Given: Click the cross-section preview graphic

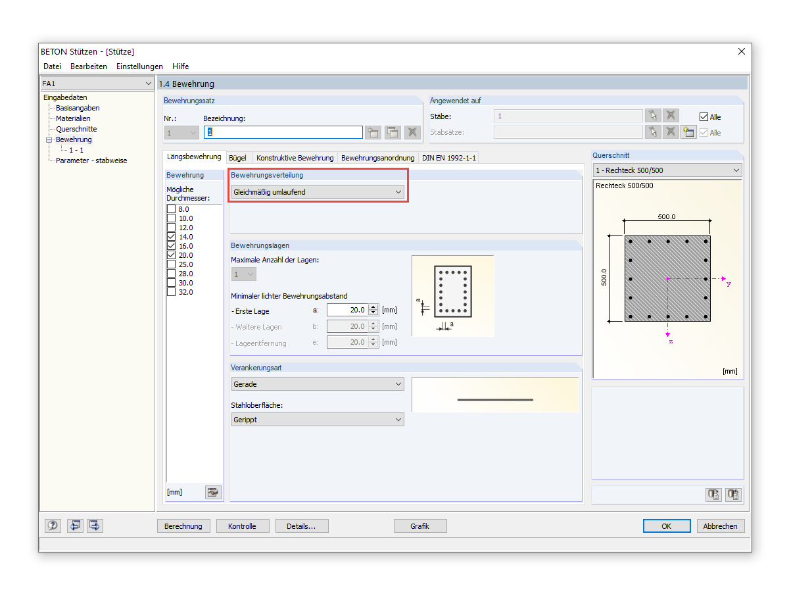Looking at the screenshot, I should pos(667,279).
